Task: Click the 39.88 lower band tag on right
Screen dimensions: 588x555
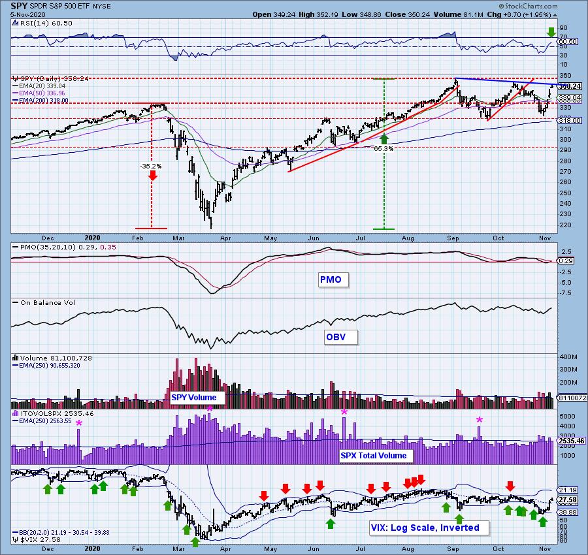Action: point(568,512)
